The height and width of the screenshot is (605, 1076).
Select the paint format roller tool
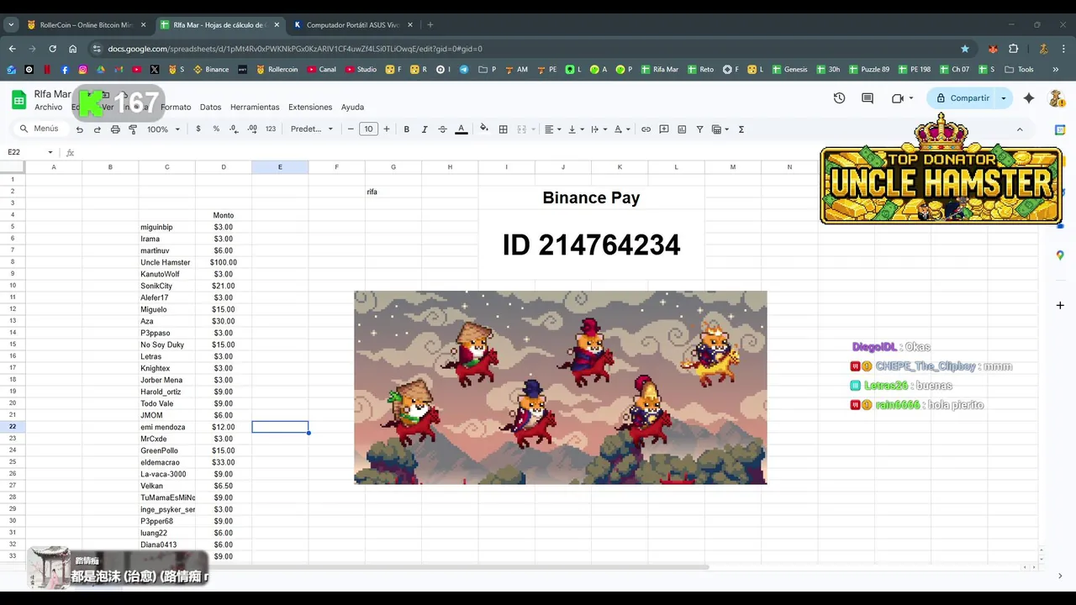tap(133, 129)
